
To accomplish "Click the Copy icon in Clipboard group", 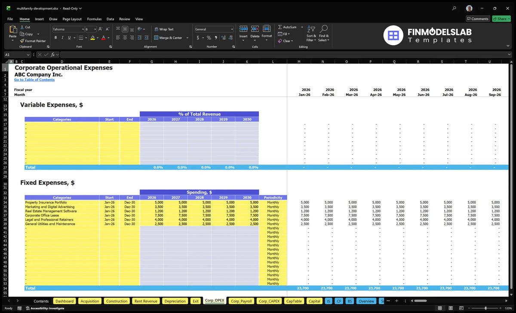I will pyautogui.click(x=22, y=34).
